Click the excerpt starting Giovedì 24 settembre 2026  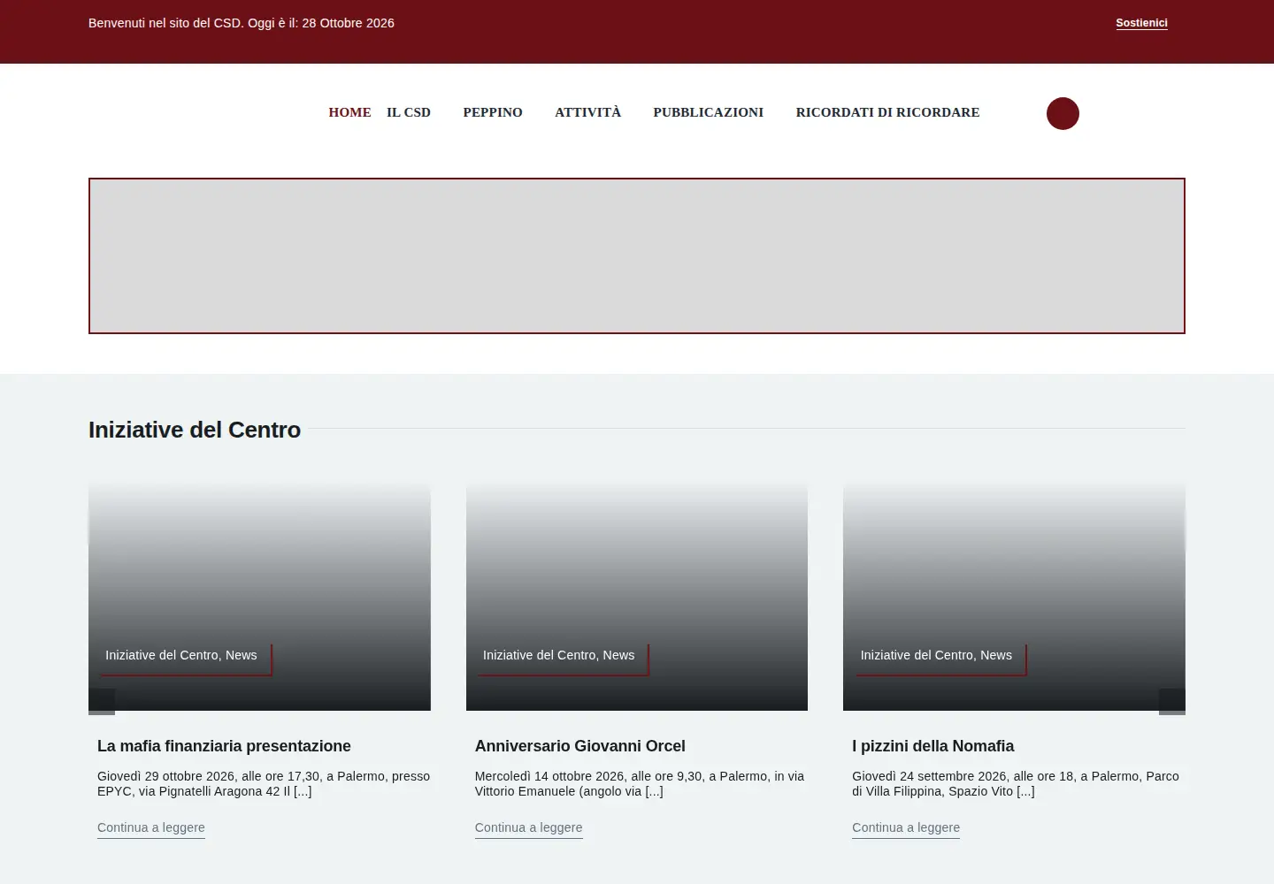click(x=1016, y=783)
